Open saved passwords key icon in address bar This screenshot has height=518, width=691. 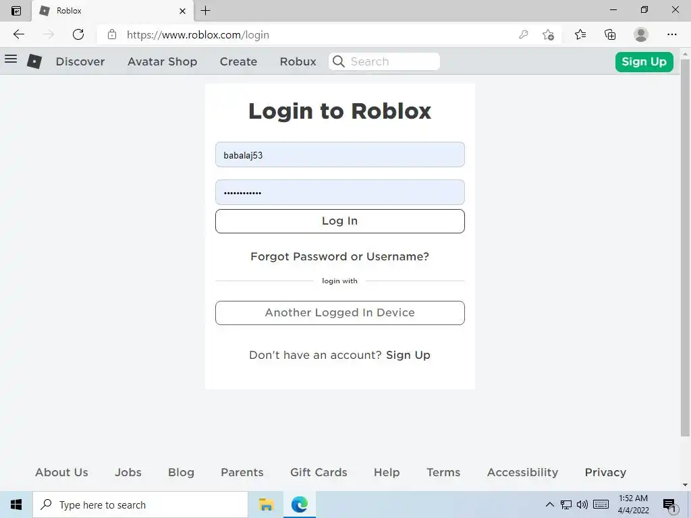pos(523,34)
